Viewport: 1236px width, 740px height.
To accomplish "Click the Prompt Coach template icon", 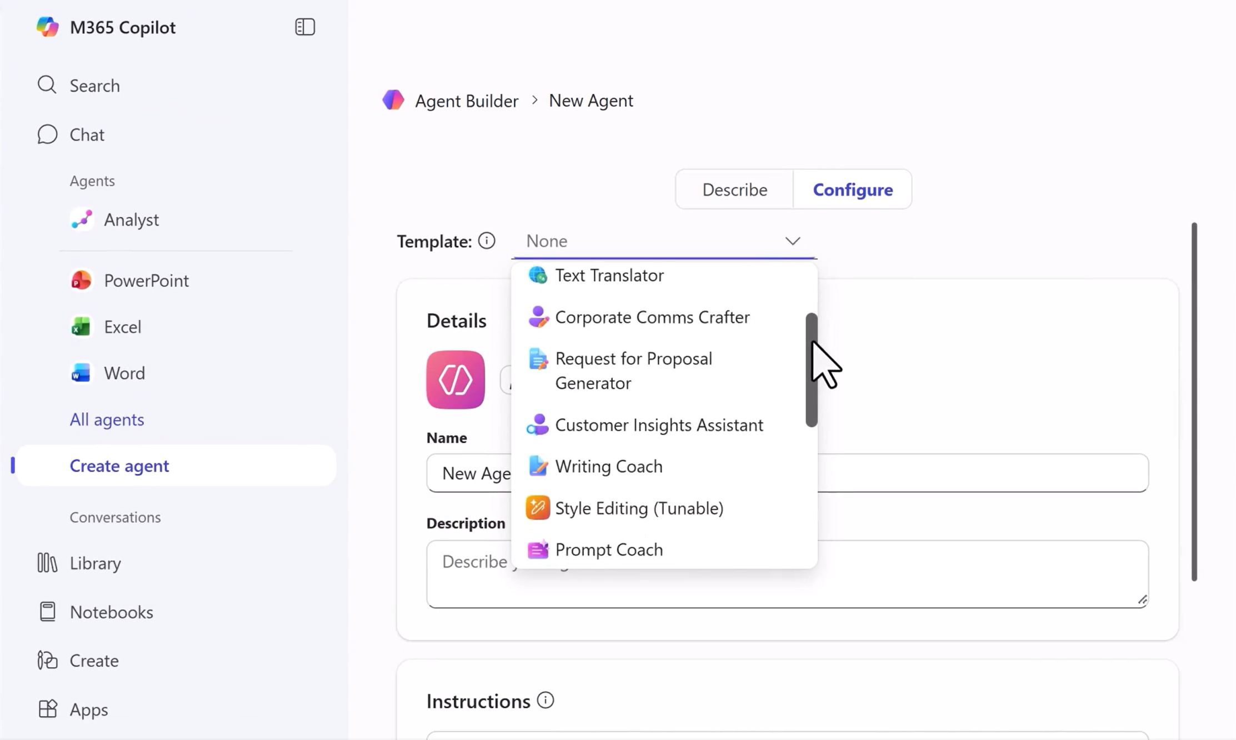I will pyautogui.click(x=537, y=549).
